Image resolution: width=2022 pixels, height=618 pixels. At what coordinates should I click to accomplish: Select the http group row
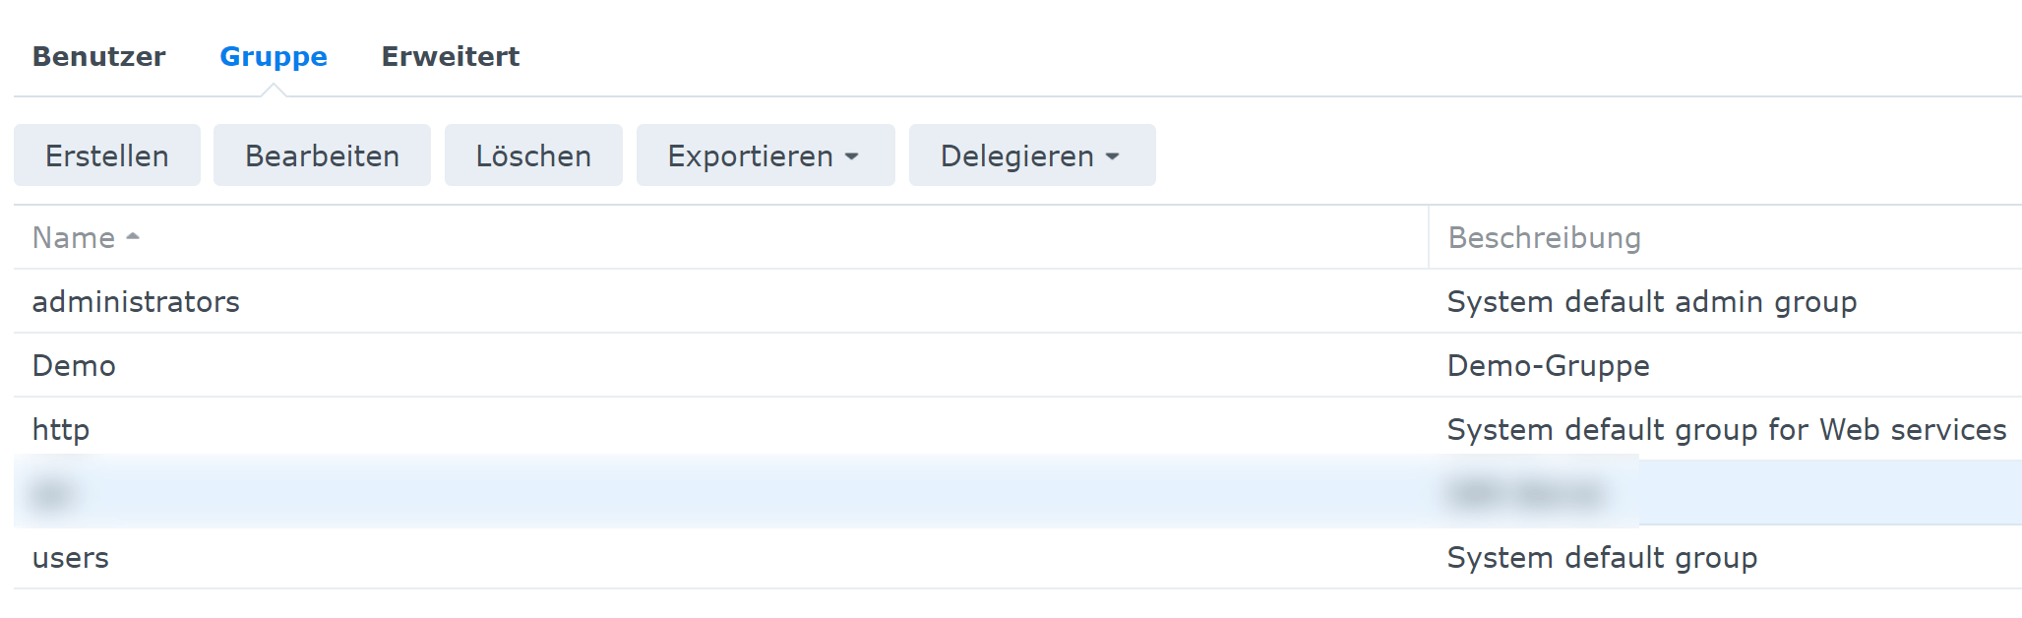pyautogui.click(x=61, y=430)
